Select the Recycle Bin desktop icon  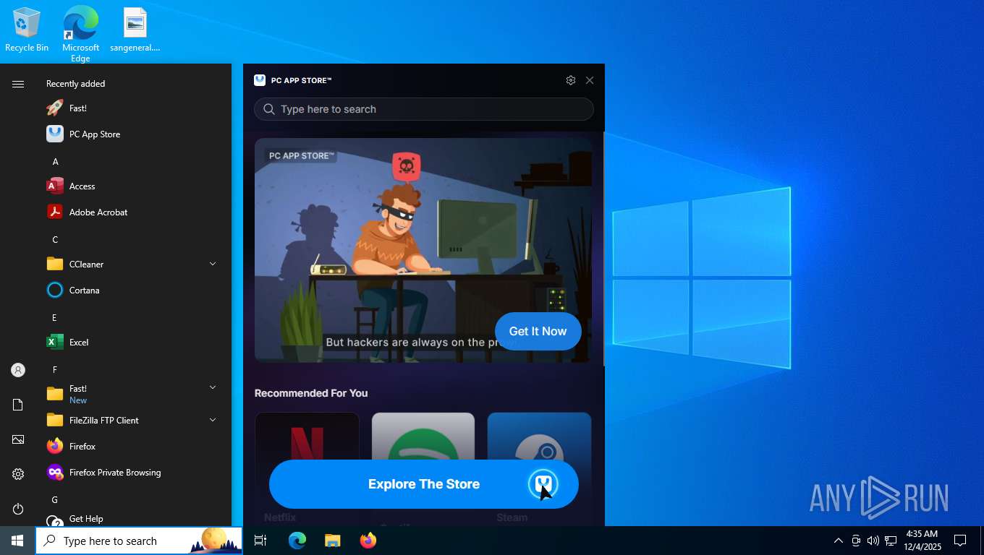pos(27,30)
